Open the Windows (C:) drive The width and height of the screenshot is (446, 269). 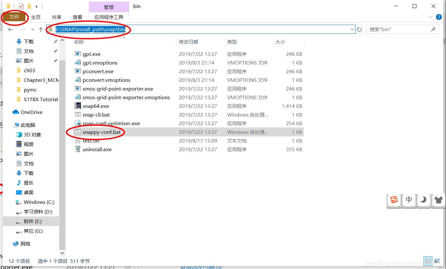39,202
